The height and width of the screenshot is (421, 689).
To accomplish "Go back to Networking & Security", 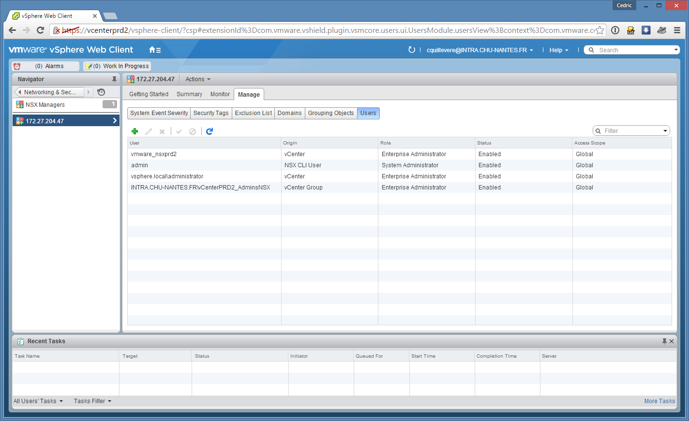I will point(49,92).
